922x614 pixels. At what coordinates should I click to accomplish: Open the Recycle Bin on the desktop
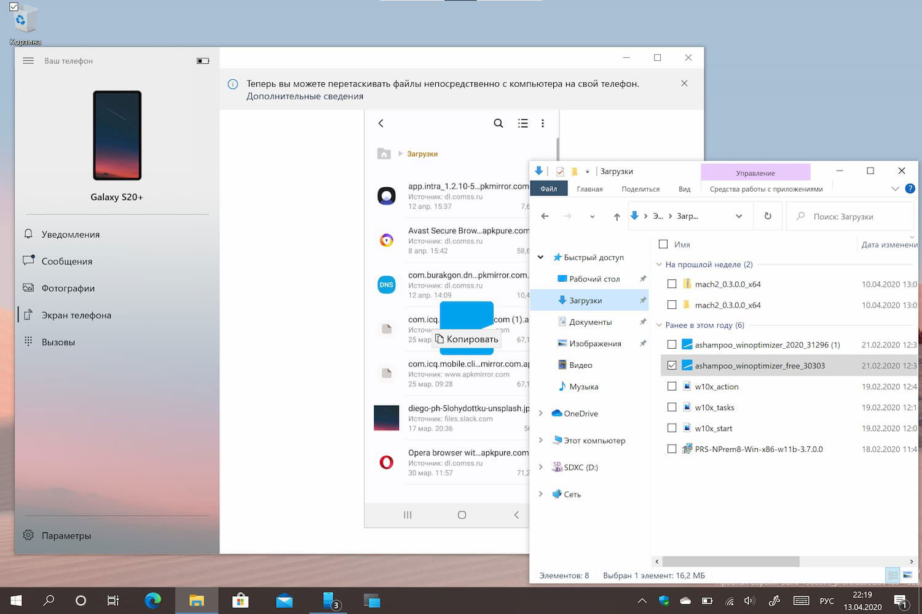[x=25, y=25]
